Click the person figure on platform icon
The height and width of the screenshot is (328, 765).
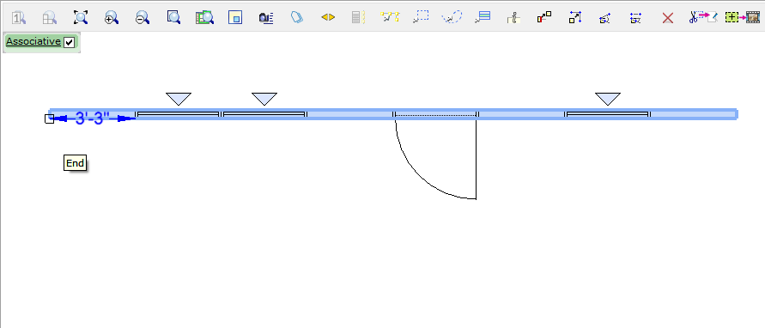pyautogui.click(x=513, y=18)
